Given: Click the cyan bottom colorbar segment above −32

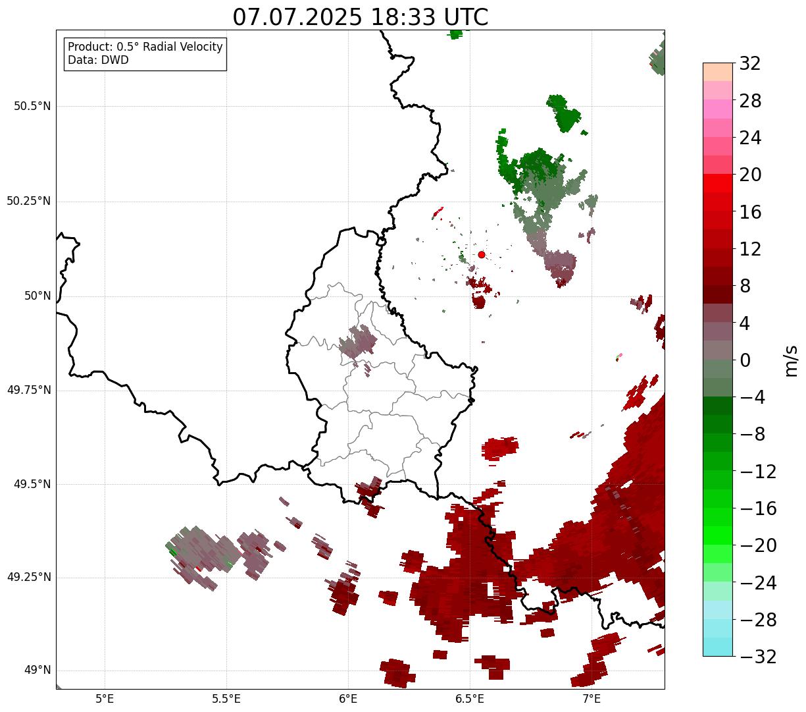Looking at the screenshot, I should [718, 647].
